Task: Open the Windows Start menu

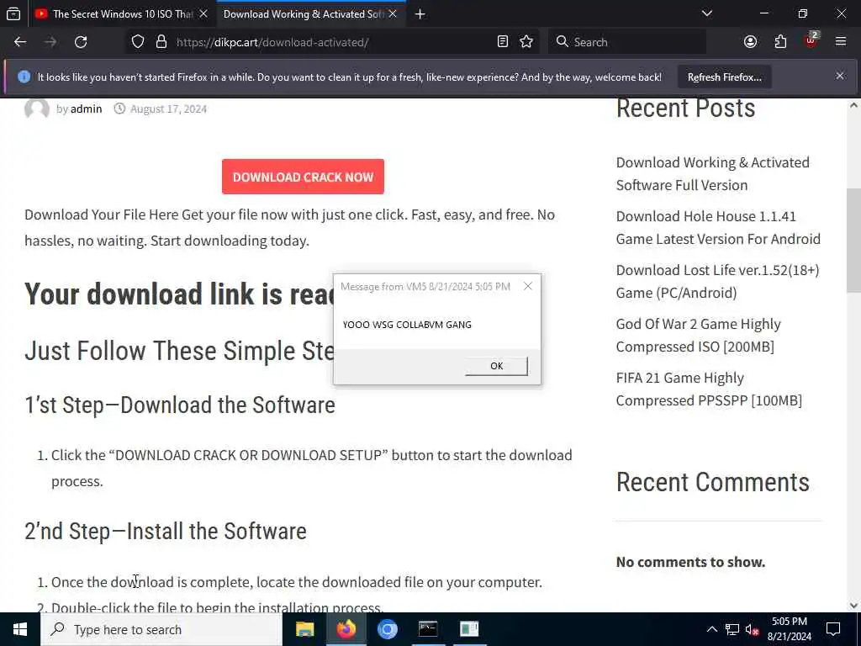Action: [20, 629]
